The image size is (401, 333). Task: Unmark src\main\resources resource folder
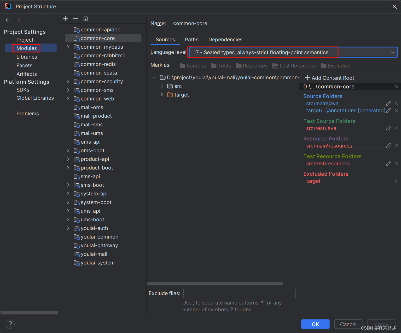[x=396, y=146]
